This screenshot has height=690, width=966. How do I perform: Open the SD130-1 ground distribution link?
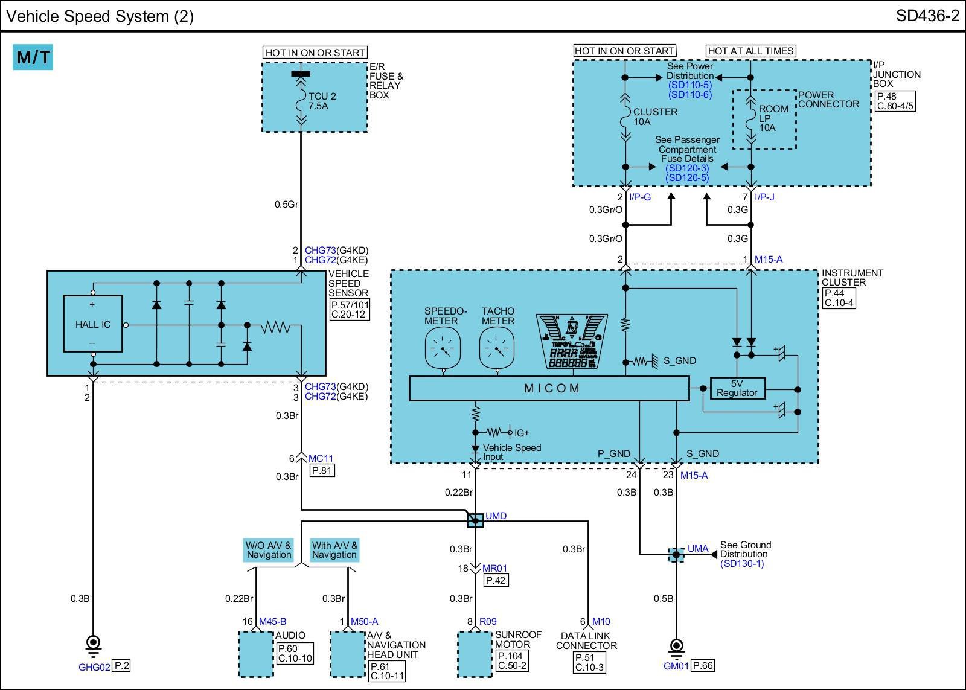(742, 564)
